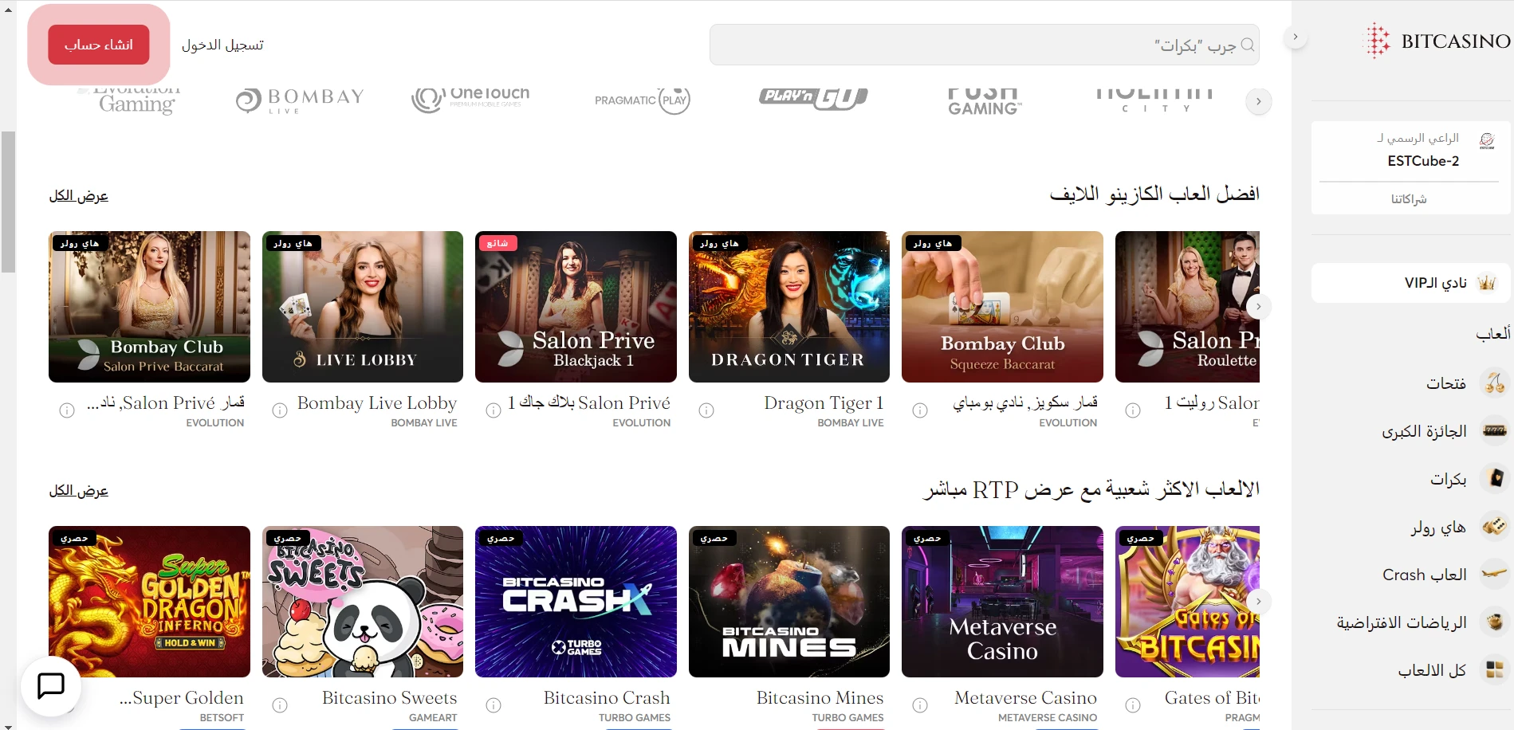Viewport: 1514px width, 730px height.
Task: Open the هاي رولر high roller category
Action: pos(1438,527)
